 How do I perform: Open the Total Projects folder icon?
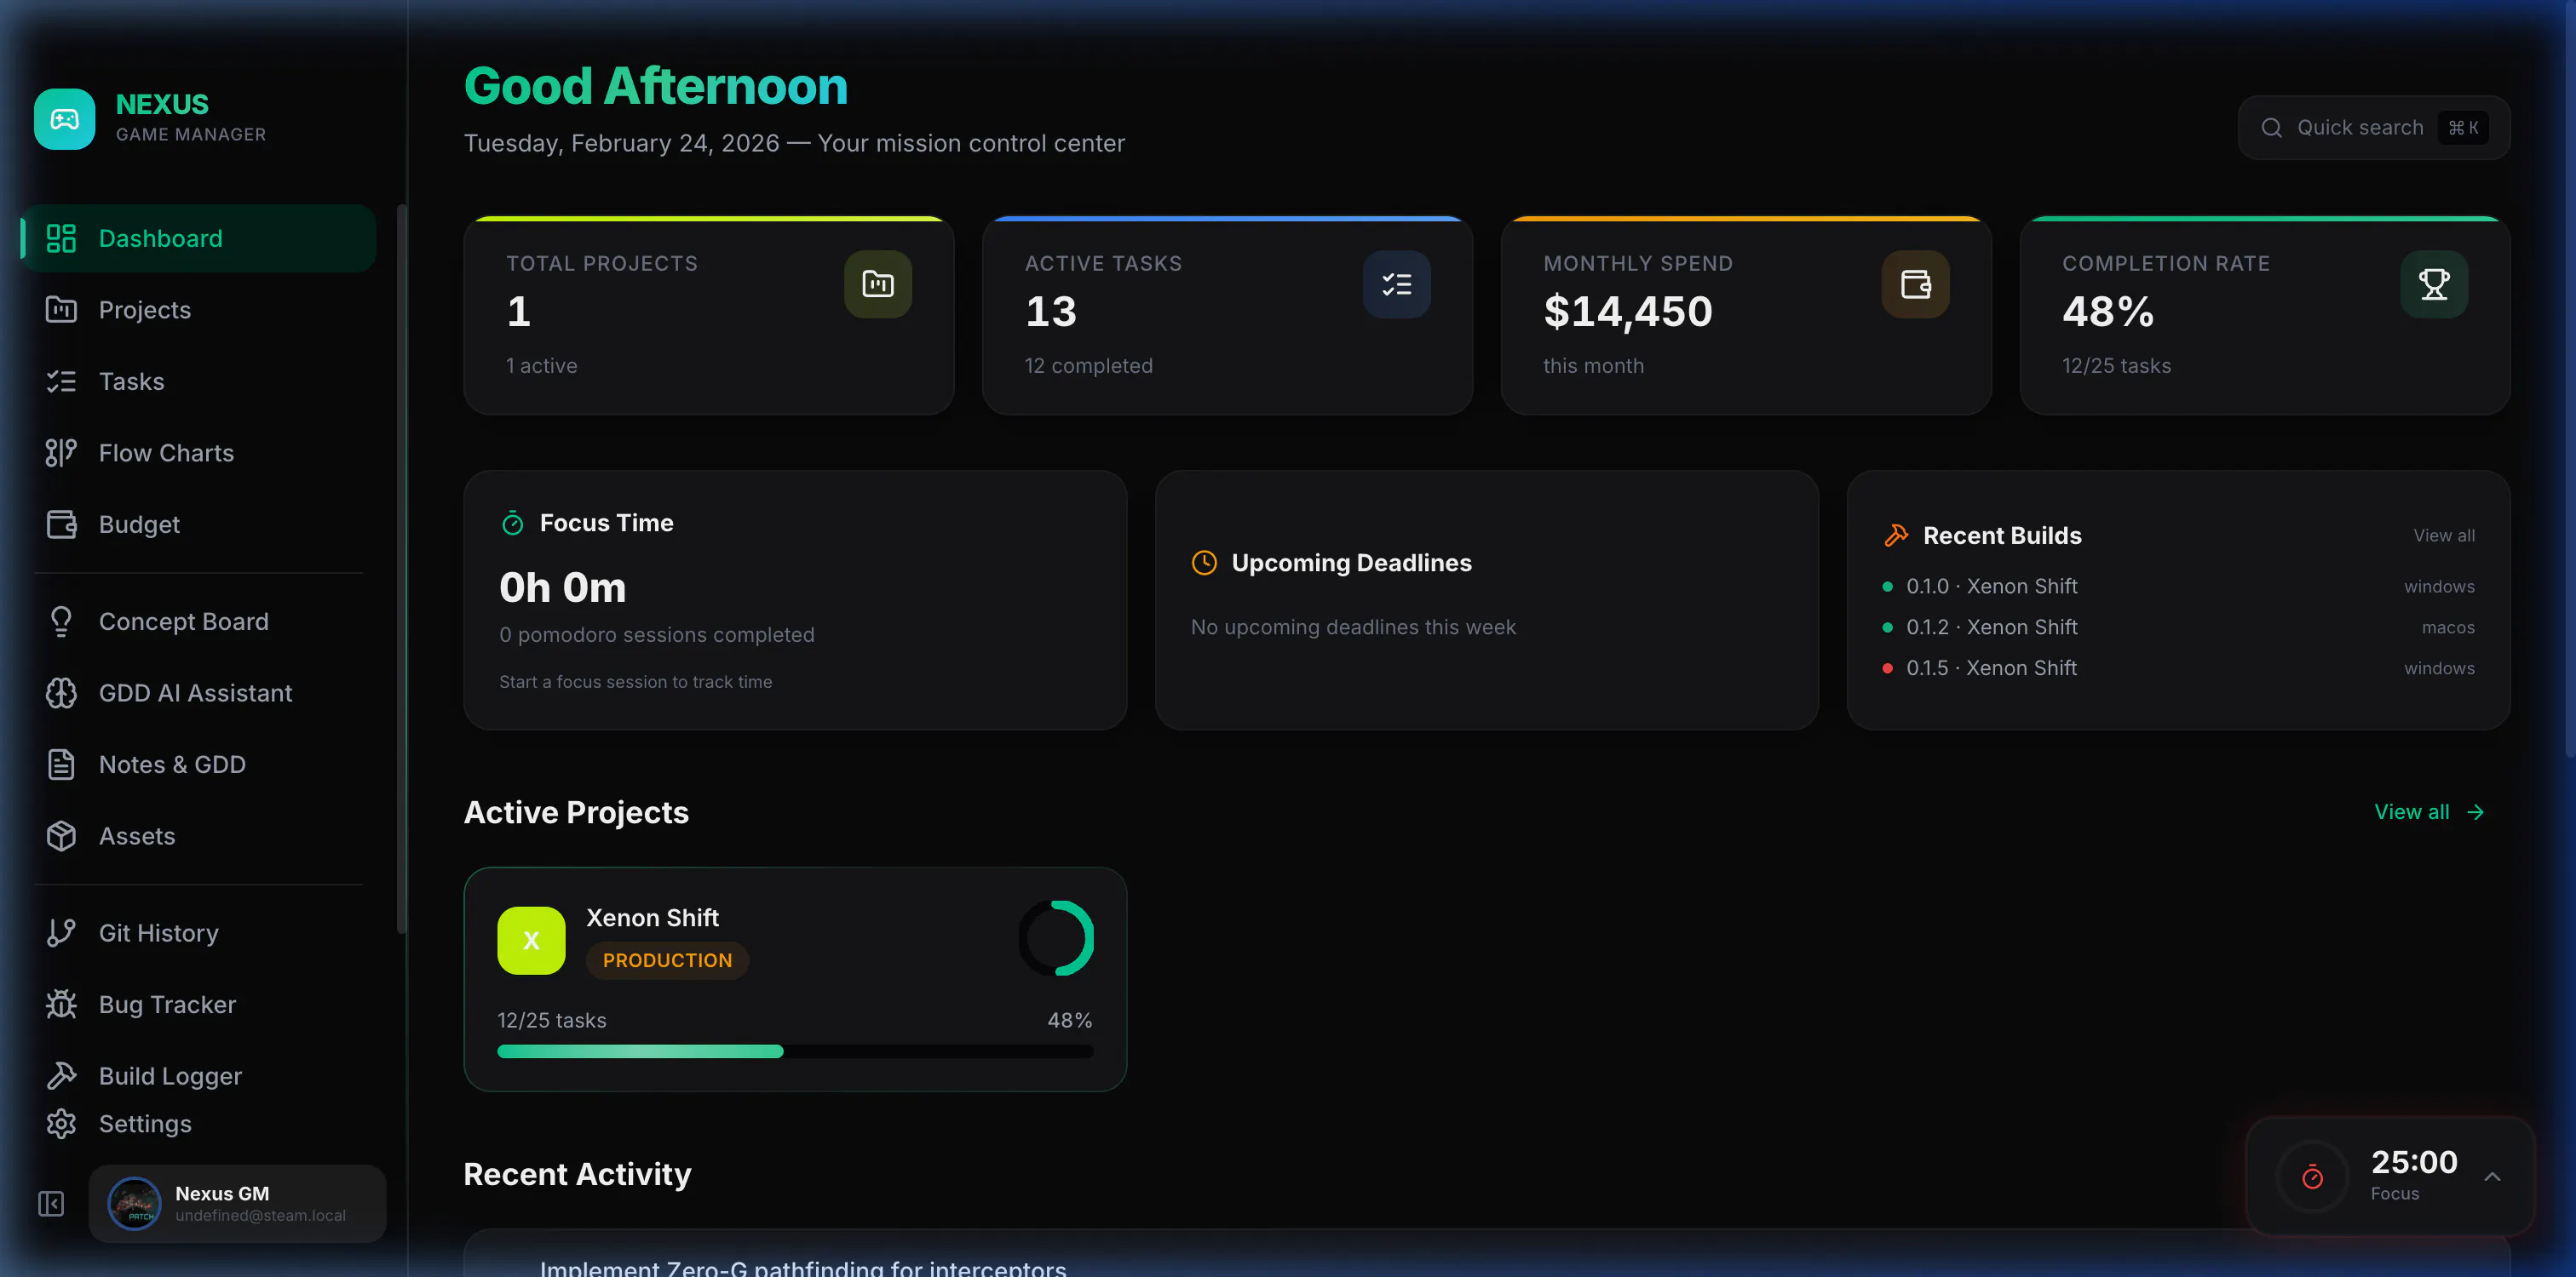[x=877, y=285]
